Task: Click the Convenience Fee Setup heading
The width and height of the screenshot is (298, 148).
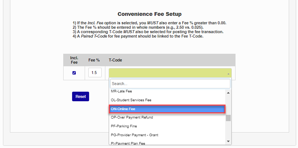Action: 149,14
